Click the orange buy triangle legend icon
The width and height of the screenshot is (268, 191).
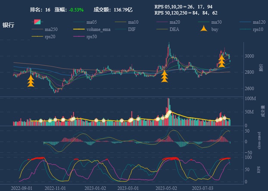[205, 29]
